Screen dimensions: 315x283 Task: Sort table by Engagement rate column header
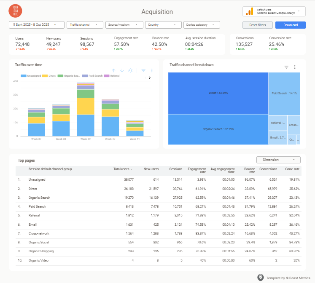click(x=197, y=171)
